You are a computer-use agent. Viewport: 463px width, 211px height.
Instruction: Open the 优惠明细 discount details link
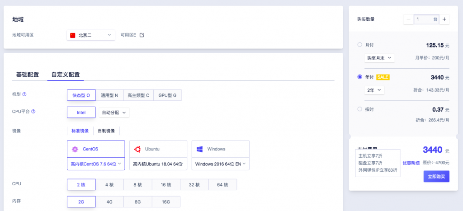coord(411,163)
